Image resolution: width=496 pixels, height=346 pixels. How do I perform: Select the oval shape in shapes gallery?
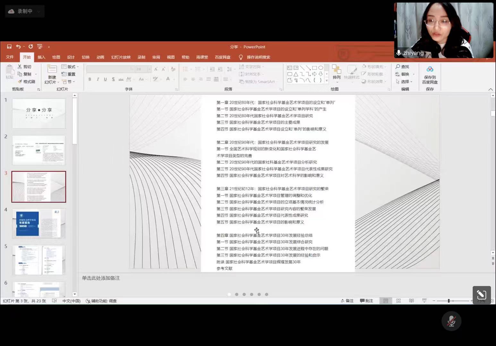(321, 68)
